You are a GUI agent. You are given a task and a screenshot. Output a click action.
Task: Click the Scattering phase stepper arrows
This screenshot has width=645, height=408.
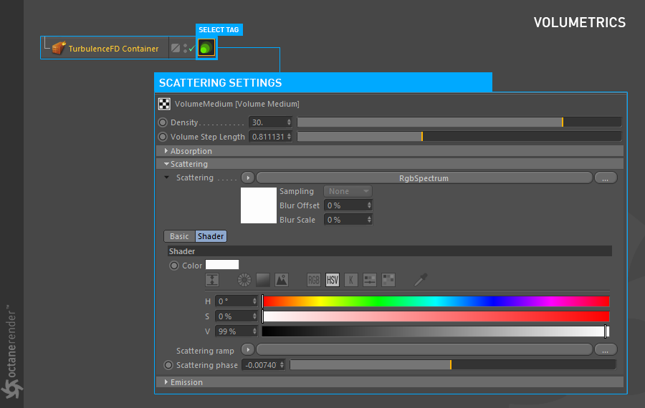pyautogui.click(x=282, y=365)
